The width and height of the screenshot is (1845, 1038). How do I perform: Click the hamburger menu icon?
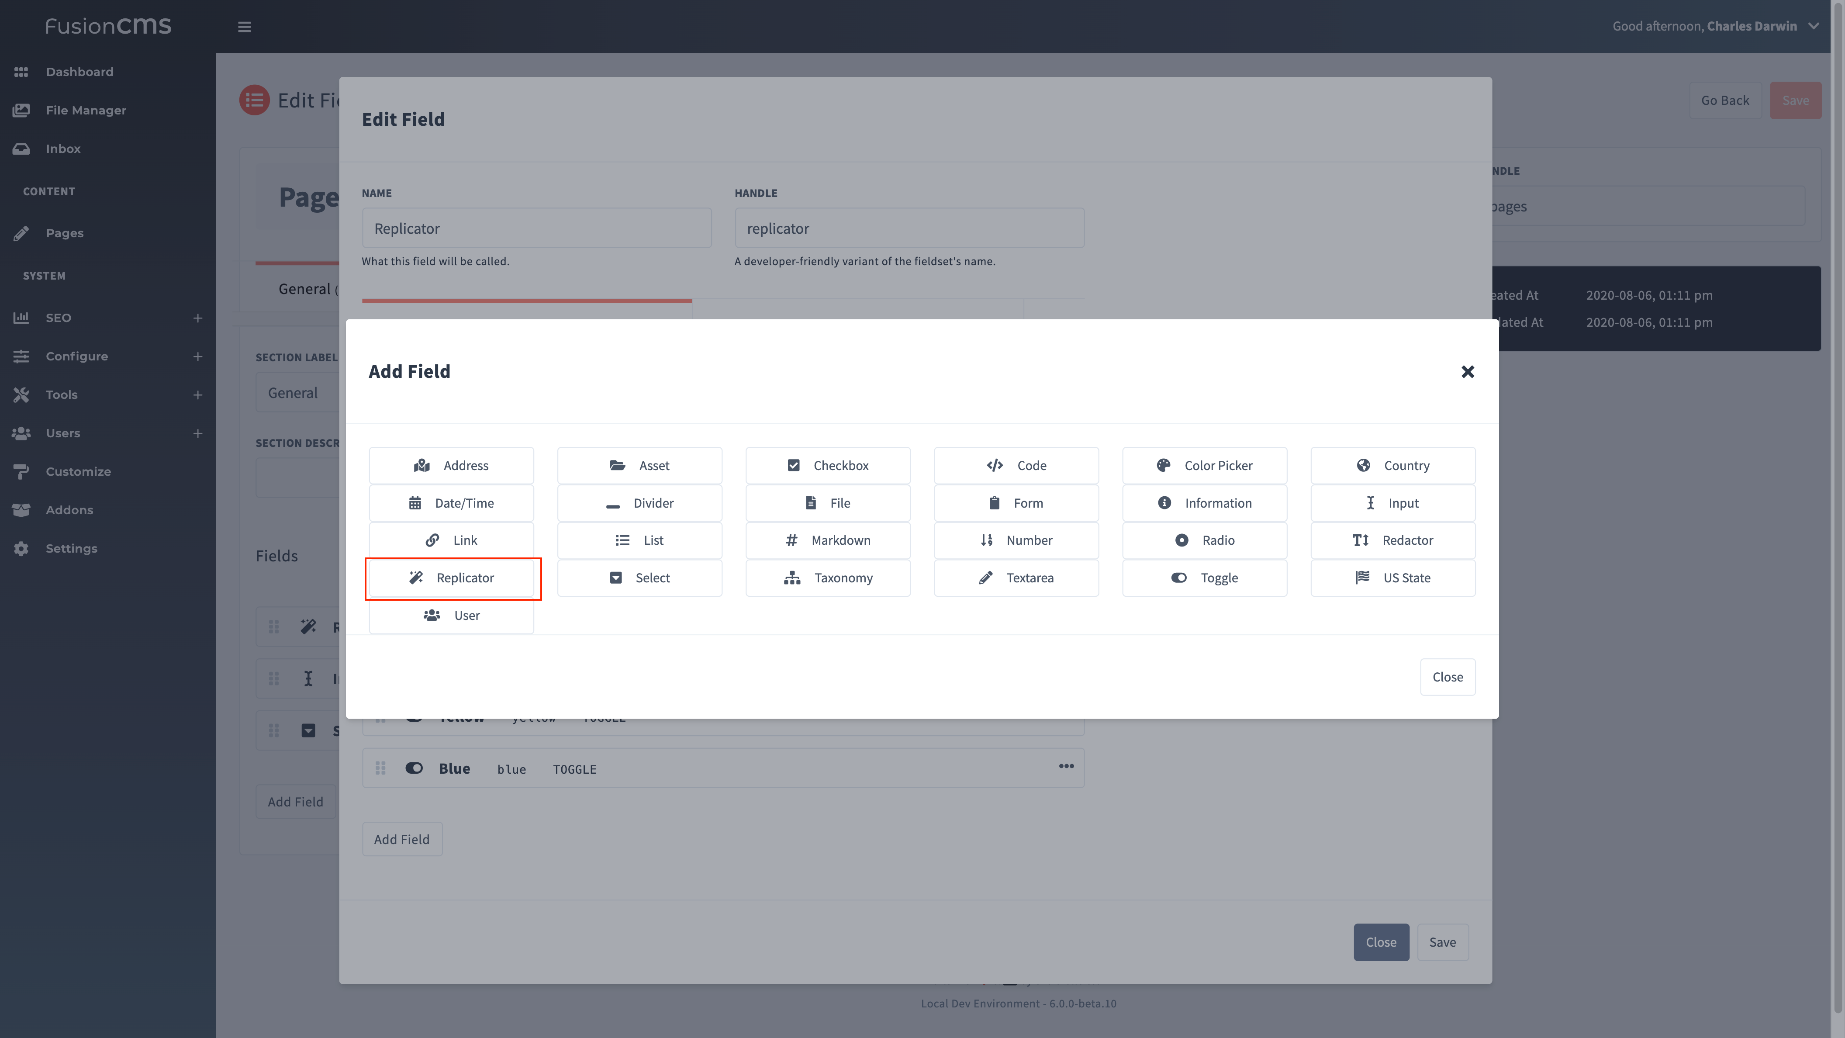tap(244, 27)
